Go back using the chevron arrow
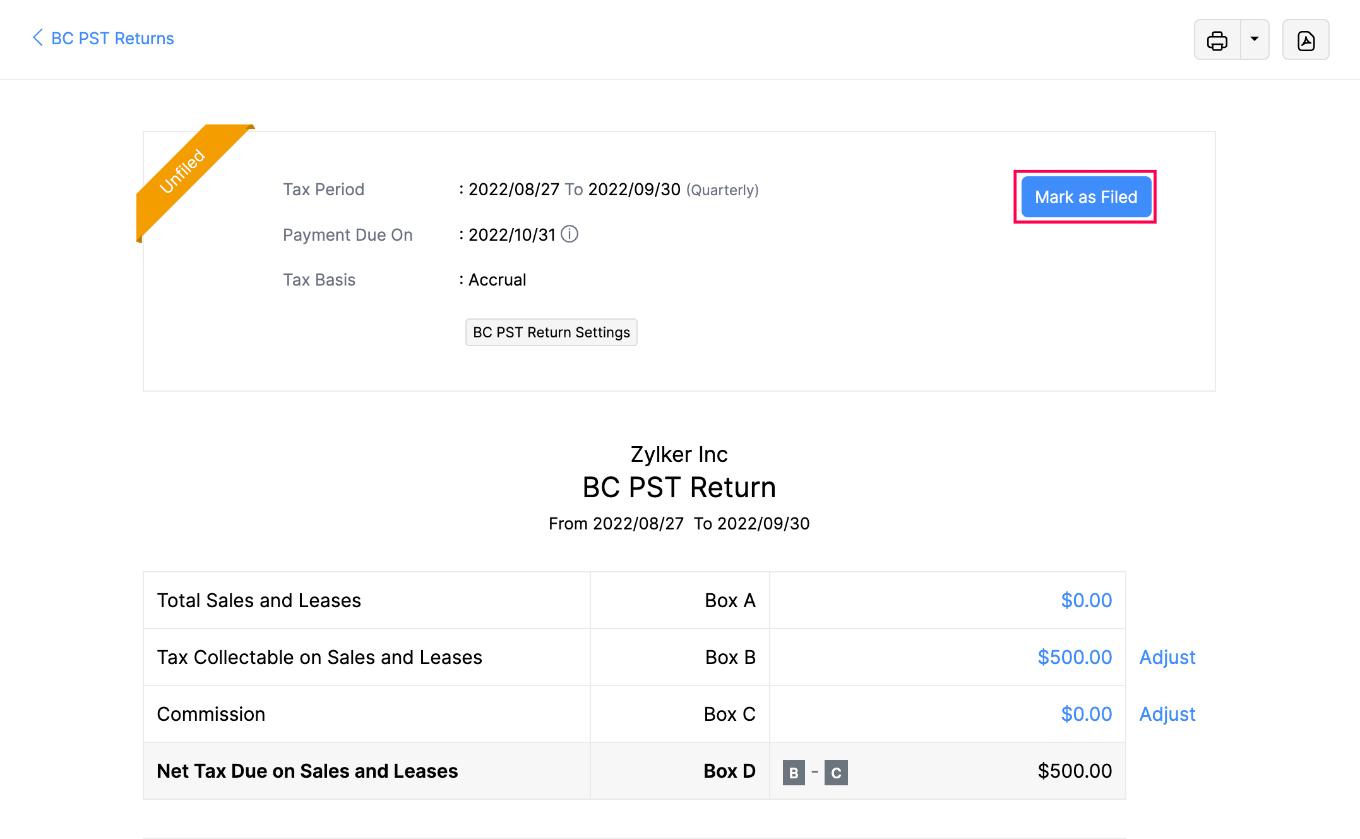Image resolution: width=1360 pixels, height=839 pixels. point(38,38)
